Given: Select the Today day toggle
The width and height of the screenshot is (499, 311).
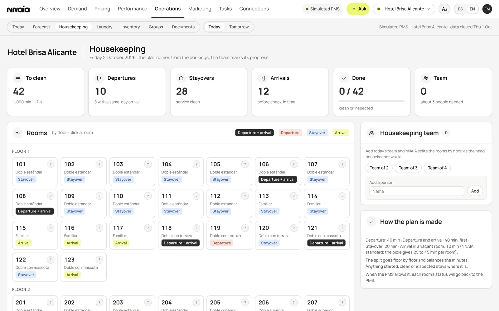Looking at the screenshot, I should 214,27.
